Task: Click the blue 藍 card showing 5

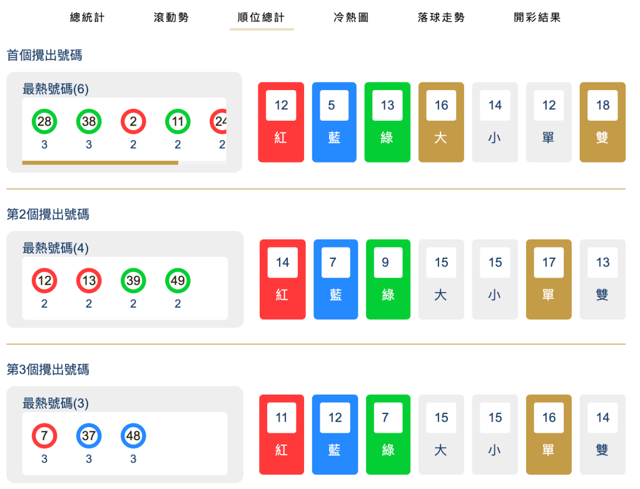Action: (x=334, y=122)
